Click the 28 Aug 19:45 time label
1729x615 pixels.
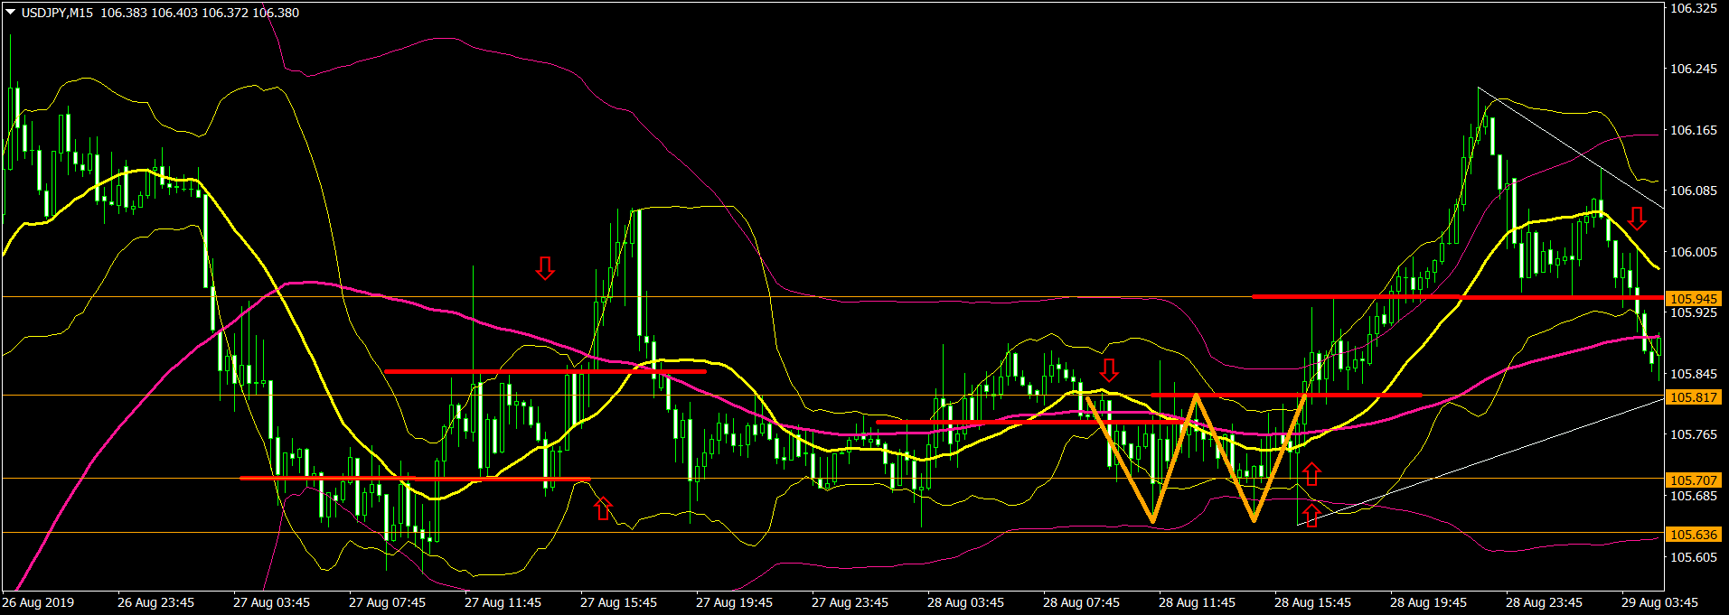pyautogui.click(x=1428, y=602)
